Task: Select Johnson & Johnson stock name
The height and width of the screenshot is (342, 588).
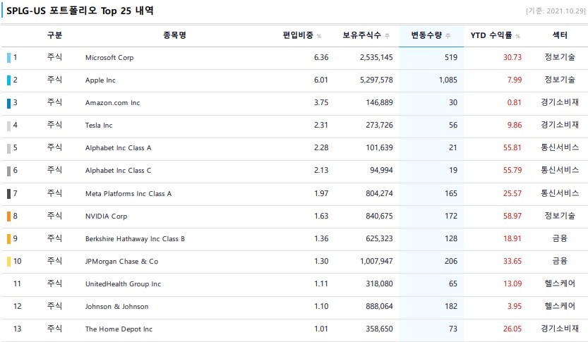Action: coord(116,307)
